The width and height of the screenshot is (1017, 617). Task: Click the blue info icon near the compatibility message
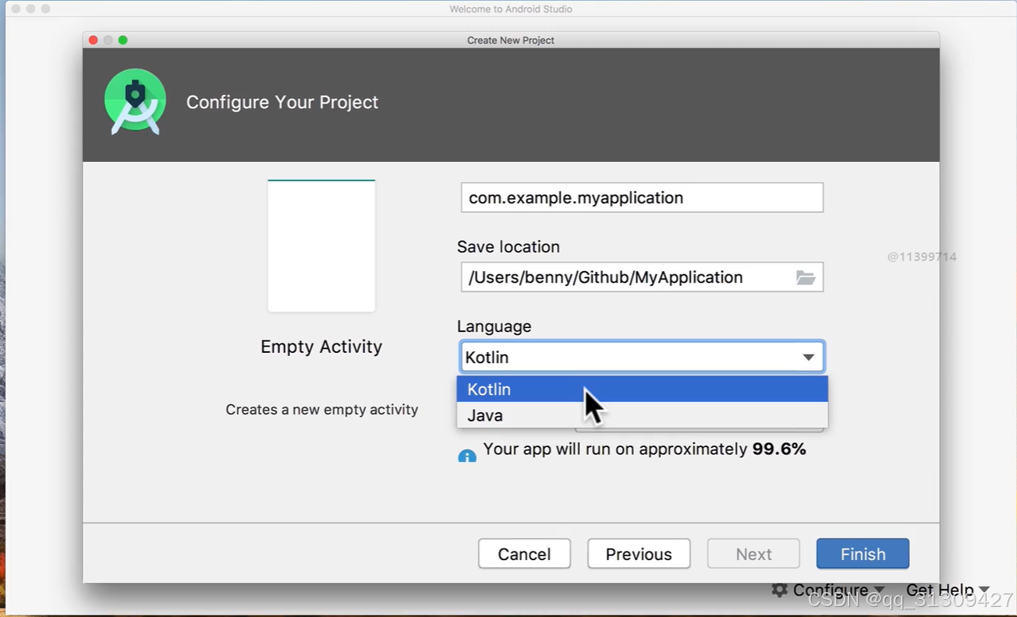467,455
